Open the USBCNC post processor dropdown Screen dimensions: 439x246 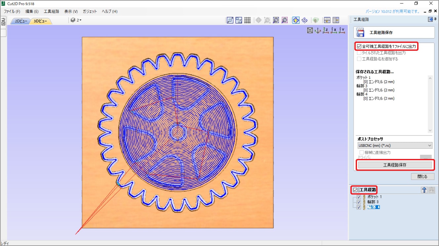click(x=394, y=145)
